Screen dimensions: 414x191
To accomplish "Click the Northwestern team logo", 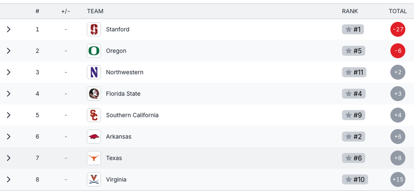I will click(x=94, y=72).
